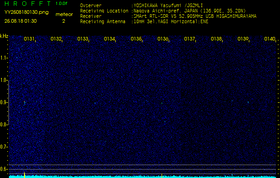Click the green echo dot at 0136
The width and height of the screenshot is (280, 178).
coord(162,103)
